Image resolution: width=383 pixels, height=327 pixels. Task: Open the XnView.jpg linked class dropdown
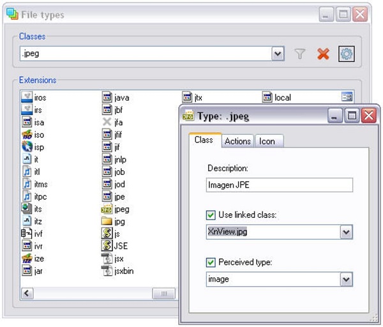[x=346, y=232]
